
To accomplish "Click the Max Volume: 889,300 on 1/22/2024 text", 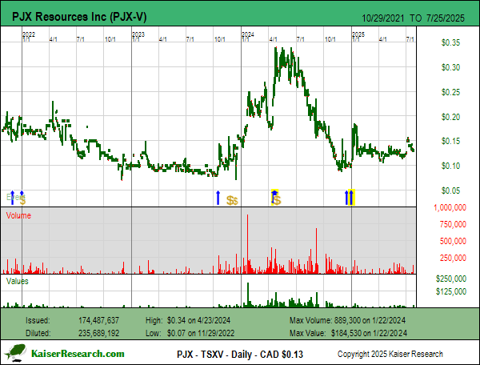I will pyautogui.click(x=347, y=321).
